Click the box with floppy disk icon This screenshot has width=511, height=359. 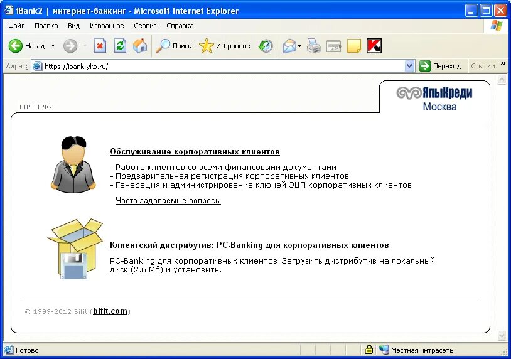click(x=75, y=249)
